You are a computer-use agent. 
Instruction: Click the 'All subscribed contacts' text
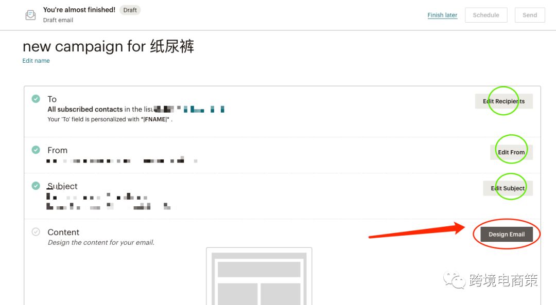click(x=85, y=109)
